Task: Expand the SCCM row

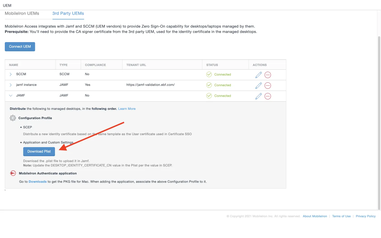Action: 11,74
